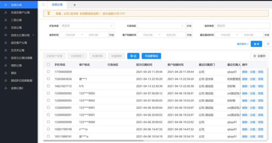Click the 不加密导出 button
272x143 pixels.
[x=151, y=56]
